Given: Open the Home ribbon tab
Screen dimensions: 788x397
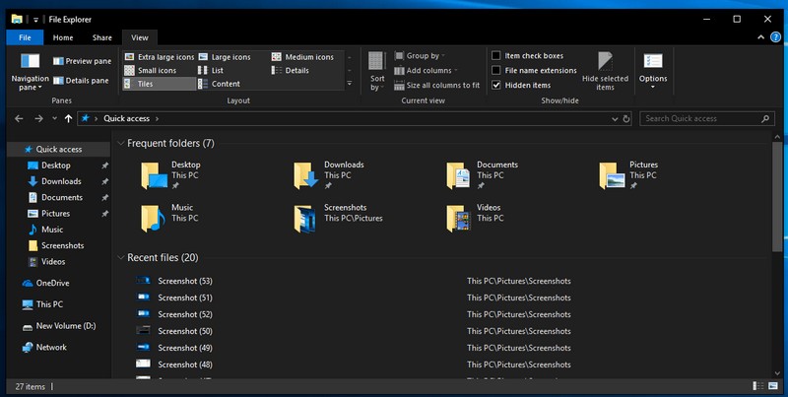Looking at the screenshot, I should click(63, 37).
